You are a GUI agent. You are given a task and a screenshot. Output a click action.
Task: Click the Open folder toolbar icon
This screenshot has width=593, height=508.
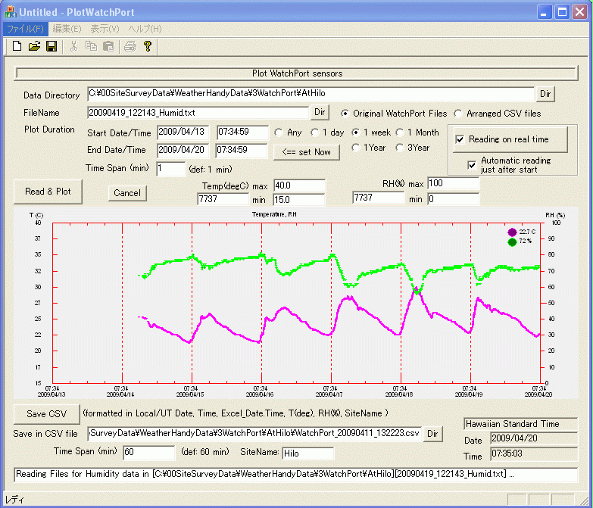point(34,47)
